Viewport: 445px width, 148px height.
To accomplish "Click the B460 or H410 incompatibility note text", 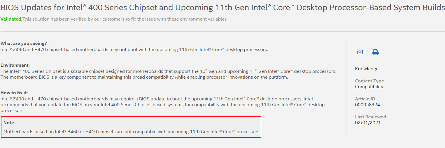I will click(132, 132).
